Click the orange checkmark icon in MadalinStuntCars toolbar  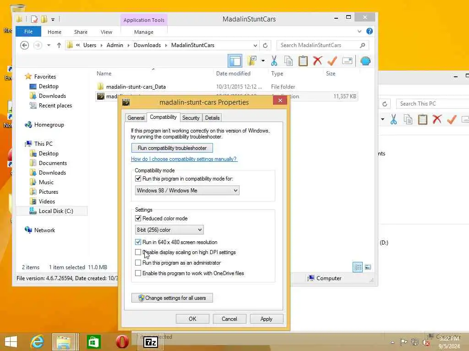point(332,61)
